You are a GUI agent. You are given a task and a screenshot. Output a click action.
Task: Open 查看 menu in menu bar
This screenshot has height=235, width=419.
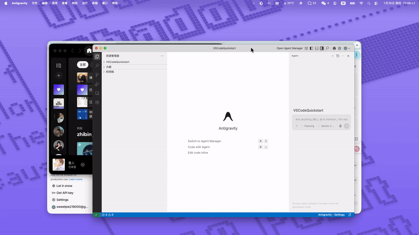pos(64,3)
